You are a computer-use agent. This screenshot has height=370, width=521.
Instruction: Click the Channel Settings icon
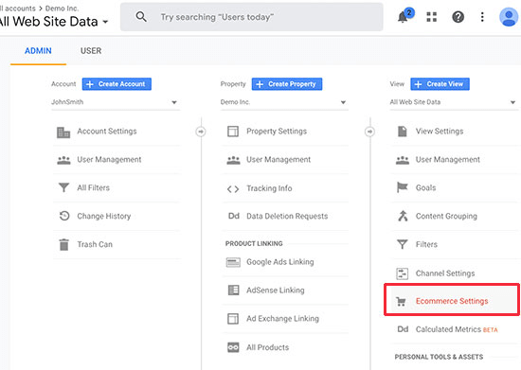pos(402,273)
